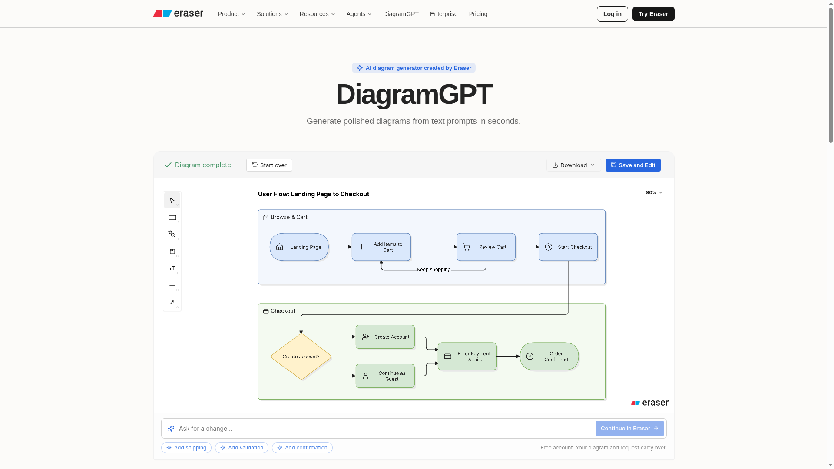834x469 pixels.
Task: Click Start over to reset diagram
Action: tap(269, 165)
